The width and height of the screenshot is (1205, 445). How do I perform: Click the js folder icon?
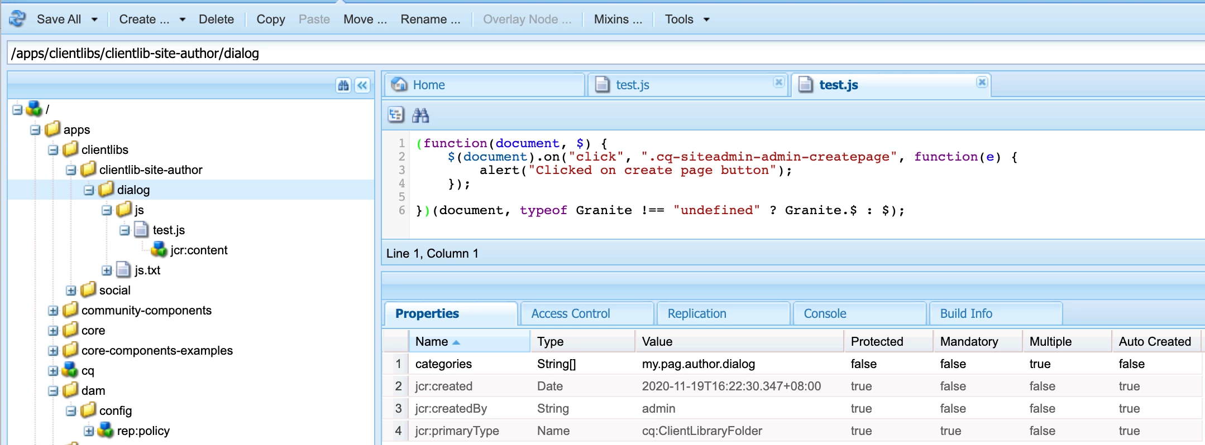tap(124, 209)
